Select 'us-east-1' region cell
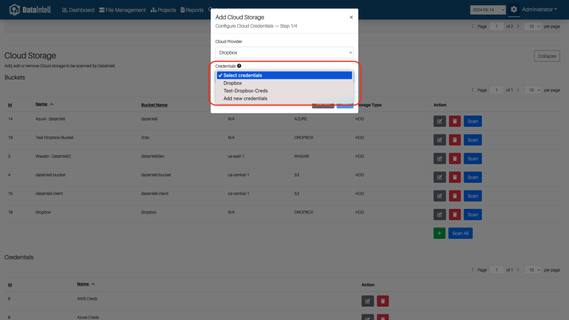The height and width of the screenshot is (320, 569). point(236,156)
